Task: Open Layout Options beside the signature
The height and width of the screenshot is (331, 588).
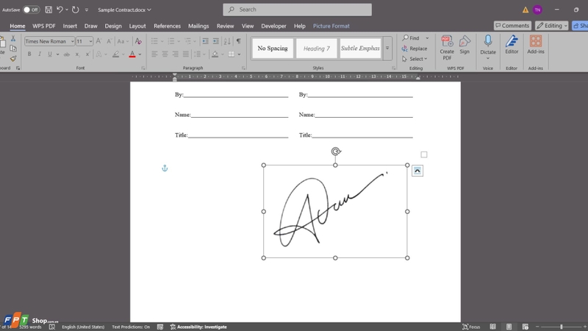Action: (417, 171)
